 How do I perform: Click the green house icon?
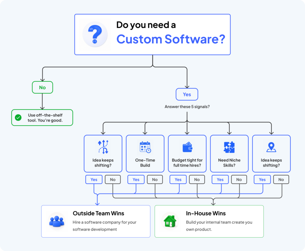tap(170, 221)
